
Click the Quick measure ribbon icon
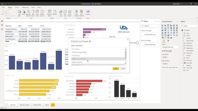point(82,12)
